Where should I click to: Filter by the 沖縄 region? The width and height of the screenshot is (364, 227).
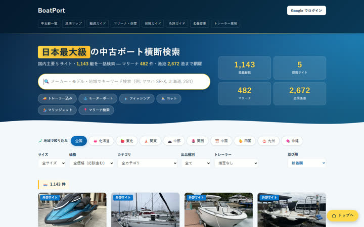tap(292, 141)
